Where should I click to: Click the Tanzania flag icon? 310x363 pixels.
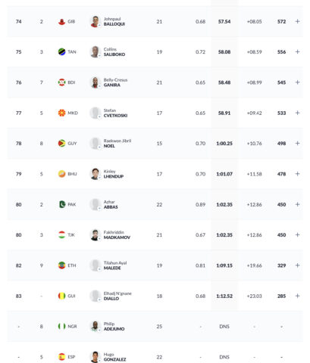tap(62, 51)
